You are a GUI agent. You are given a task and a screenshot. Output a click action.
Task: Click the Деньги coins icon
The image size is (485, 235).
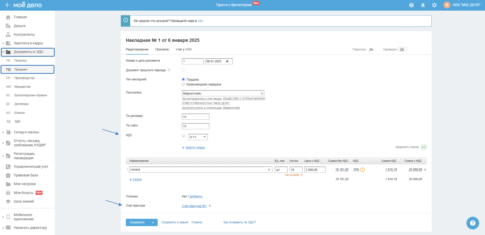tap(8, 26)
